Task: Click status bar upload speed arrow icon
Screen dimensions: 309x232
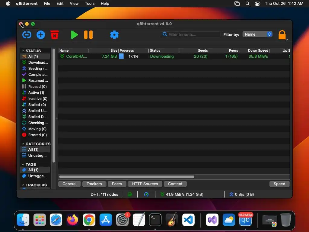Action: click(x=231, y=194)
